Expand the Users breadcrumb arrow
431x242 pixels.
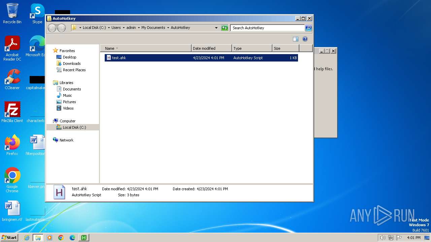point(124,28)
